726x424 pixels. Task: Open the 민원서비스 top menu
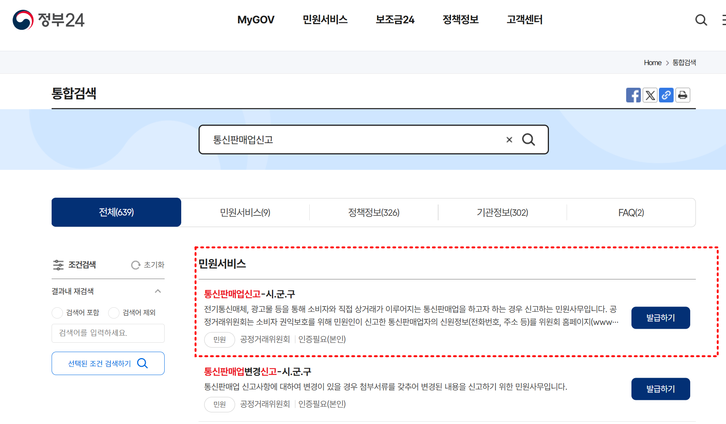(x=325, y=20)
